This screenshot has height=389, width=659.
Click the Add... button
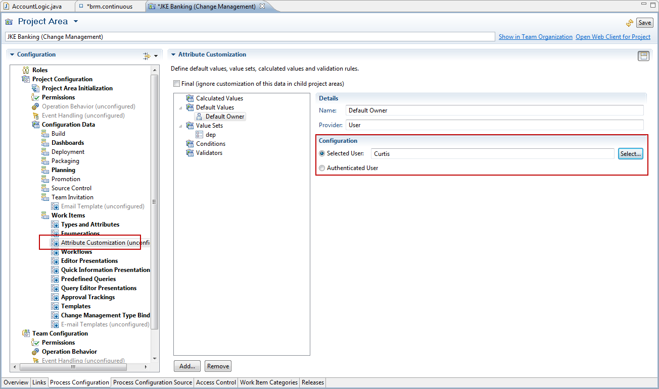pyautogui.click(x=187, y=366)
